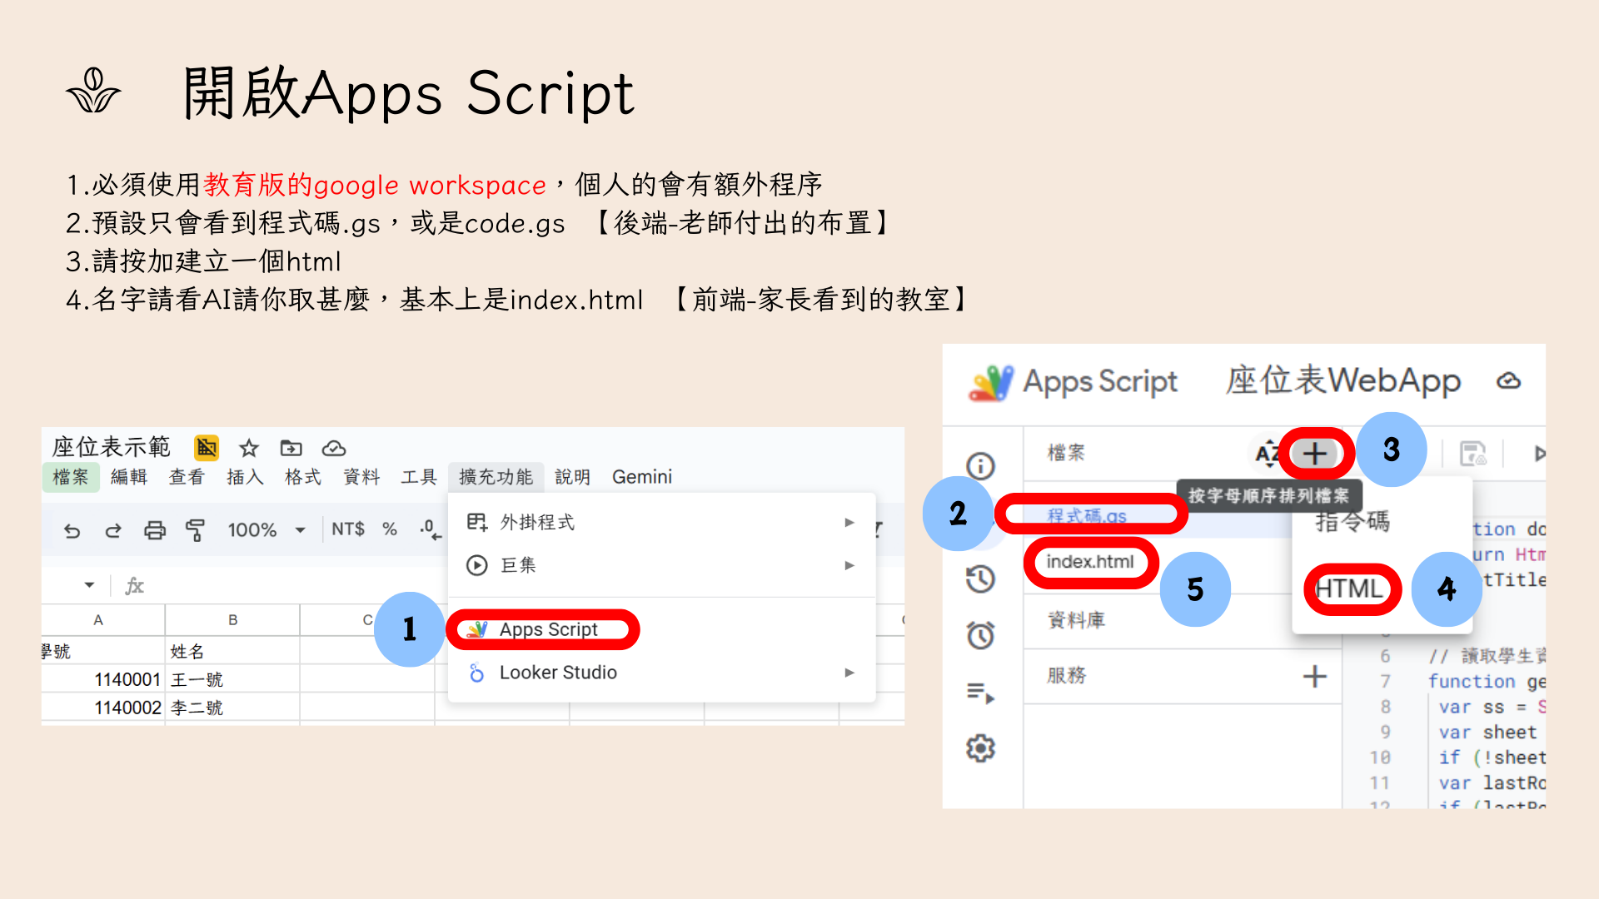This screenshot has height=899, width=1599.
Task: Open the 資料 menu
Action: tap(361, 477)
